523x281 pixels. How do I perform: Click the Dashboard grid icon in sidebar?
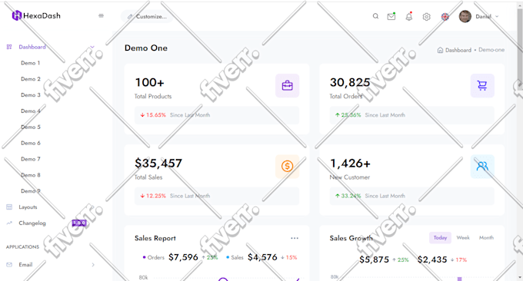pyautogui.click(x=9, y=47)
